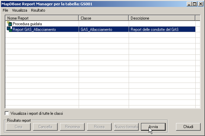The width and height of the screenshot is (205, 136).
Task: Enable 'Visualizza i report di tutte le classi'
Action: click(x=7, y=113)
